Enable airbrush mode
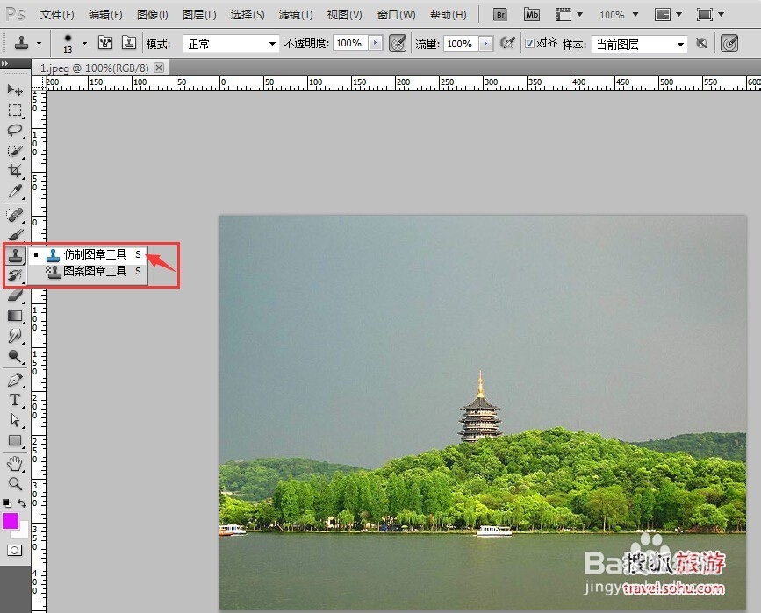 (507, 43)
